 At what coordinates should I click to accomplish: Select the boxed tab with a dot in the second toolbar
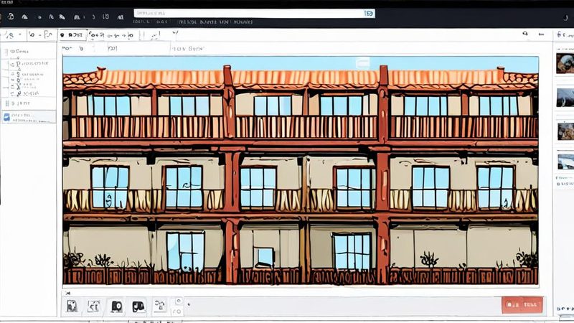[x=72, y=34]
